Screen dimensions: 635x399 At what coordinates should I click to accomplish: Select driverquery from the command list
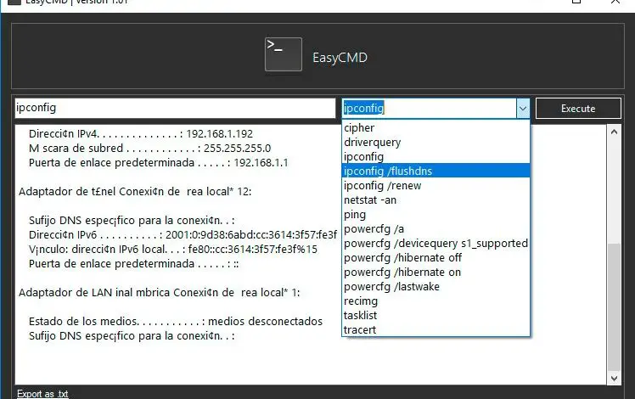(x=436, y=142)
